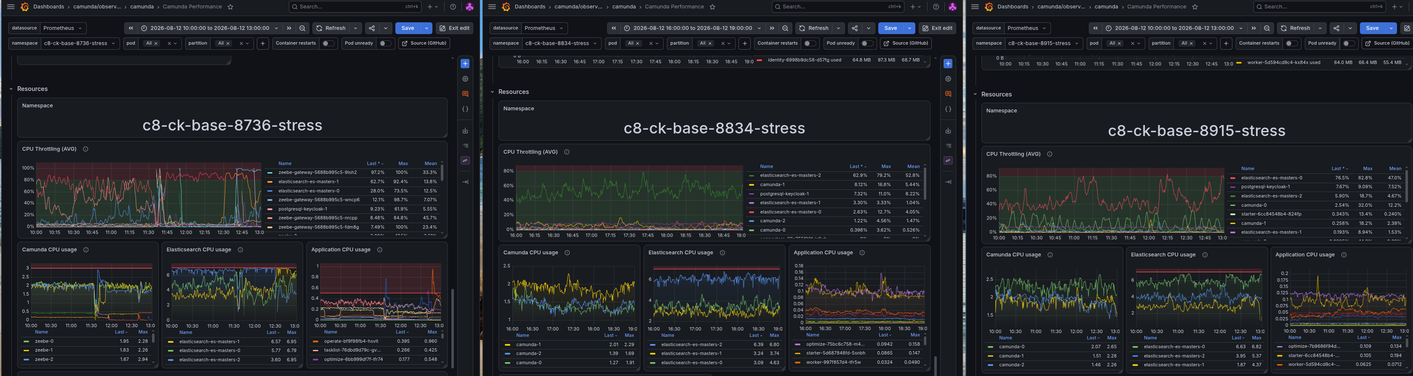This screenshot has width=1413, height=376.
Task: Click color swatch of elasticsearch-es-masters-2 in 8834-stress throttling legend
Action: (x=752, y=176)
